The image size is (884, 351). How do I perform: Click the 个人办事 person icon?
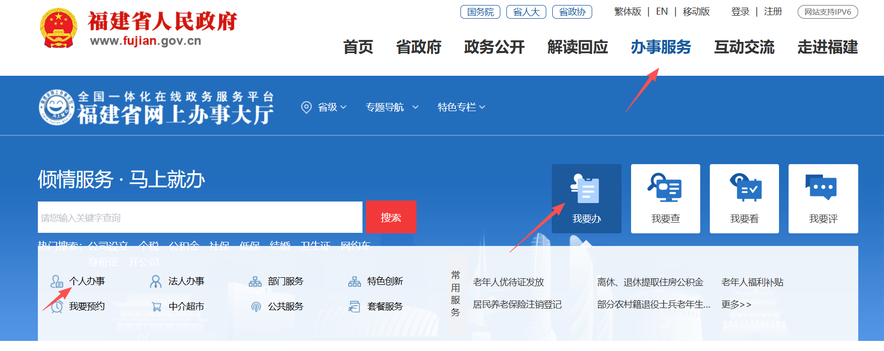pyautogui.click(x=57, y=281)
